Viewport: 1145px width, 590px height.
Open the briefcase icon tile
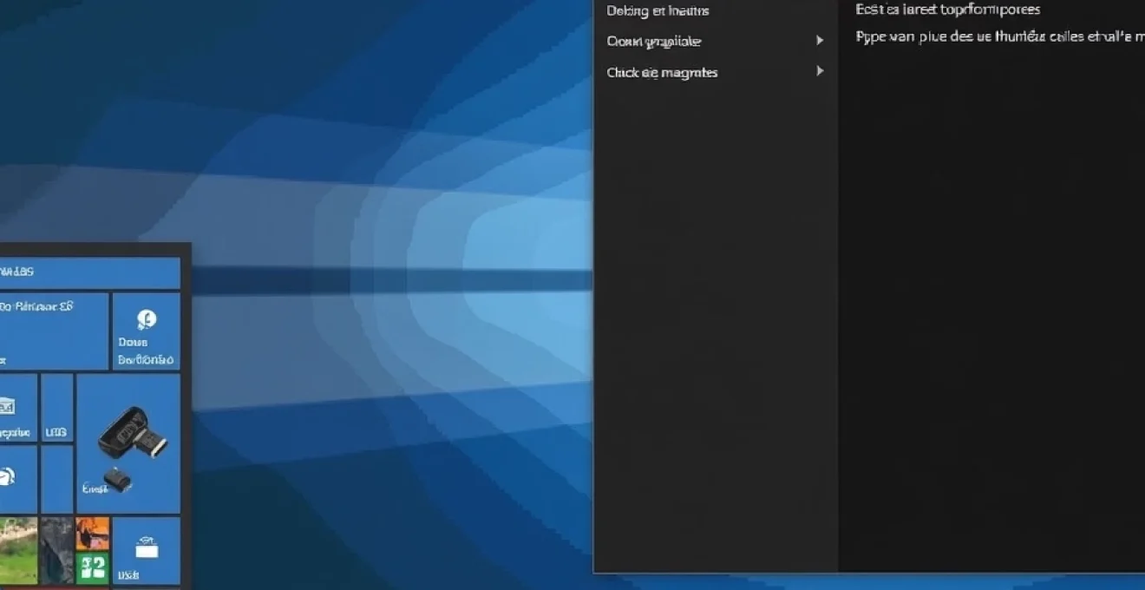pos(146,548)
